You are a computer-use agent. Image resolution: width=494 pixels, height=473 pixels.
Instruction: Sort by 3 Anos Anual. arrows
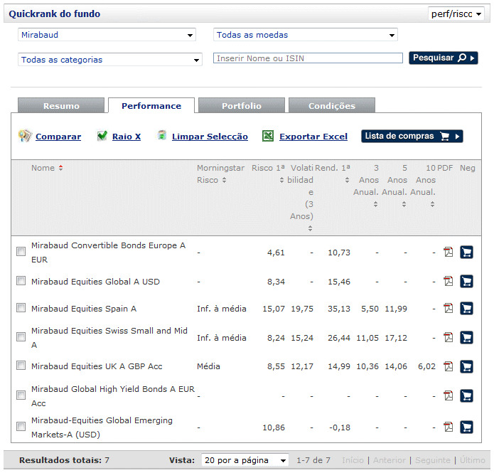[375, 204]
